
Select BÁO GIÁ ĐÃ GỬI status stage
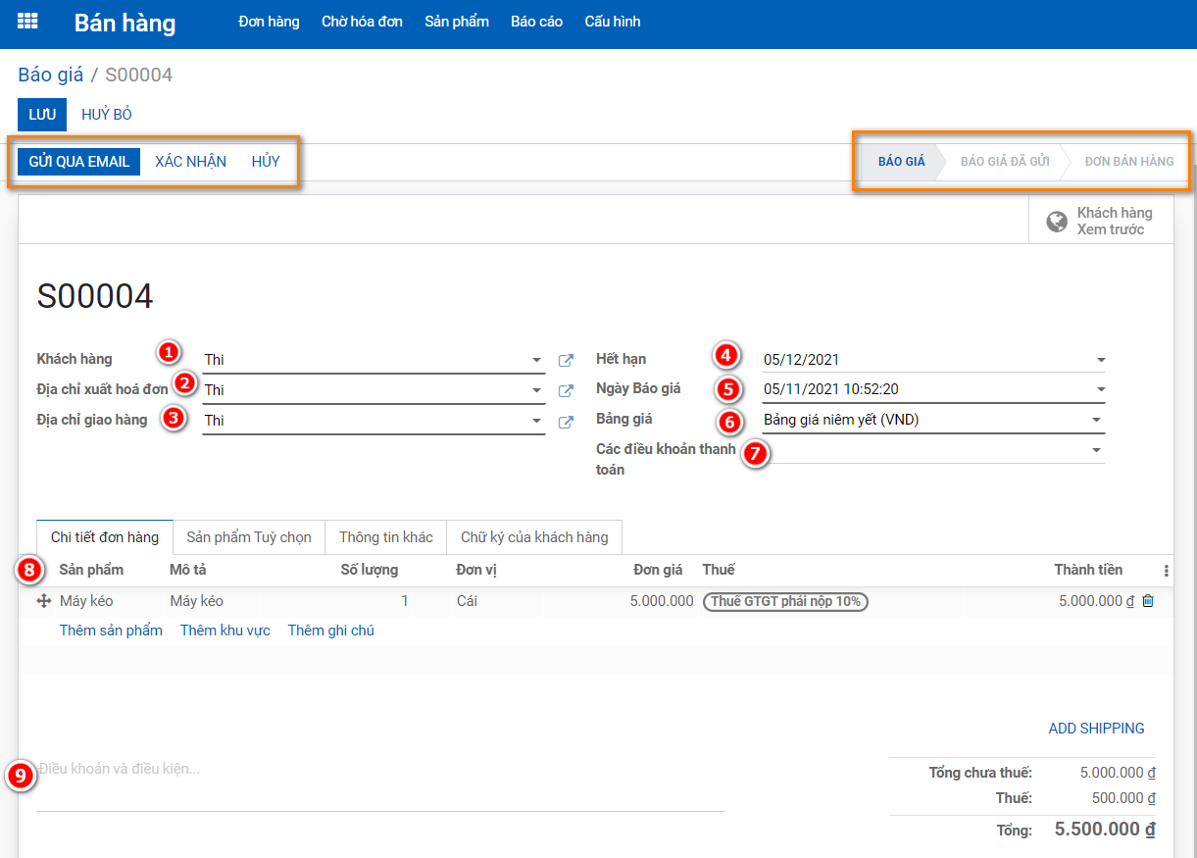[x=1005, y=162]
